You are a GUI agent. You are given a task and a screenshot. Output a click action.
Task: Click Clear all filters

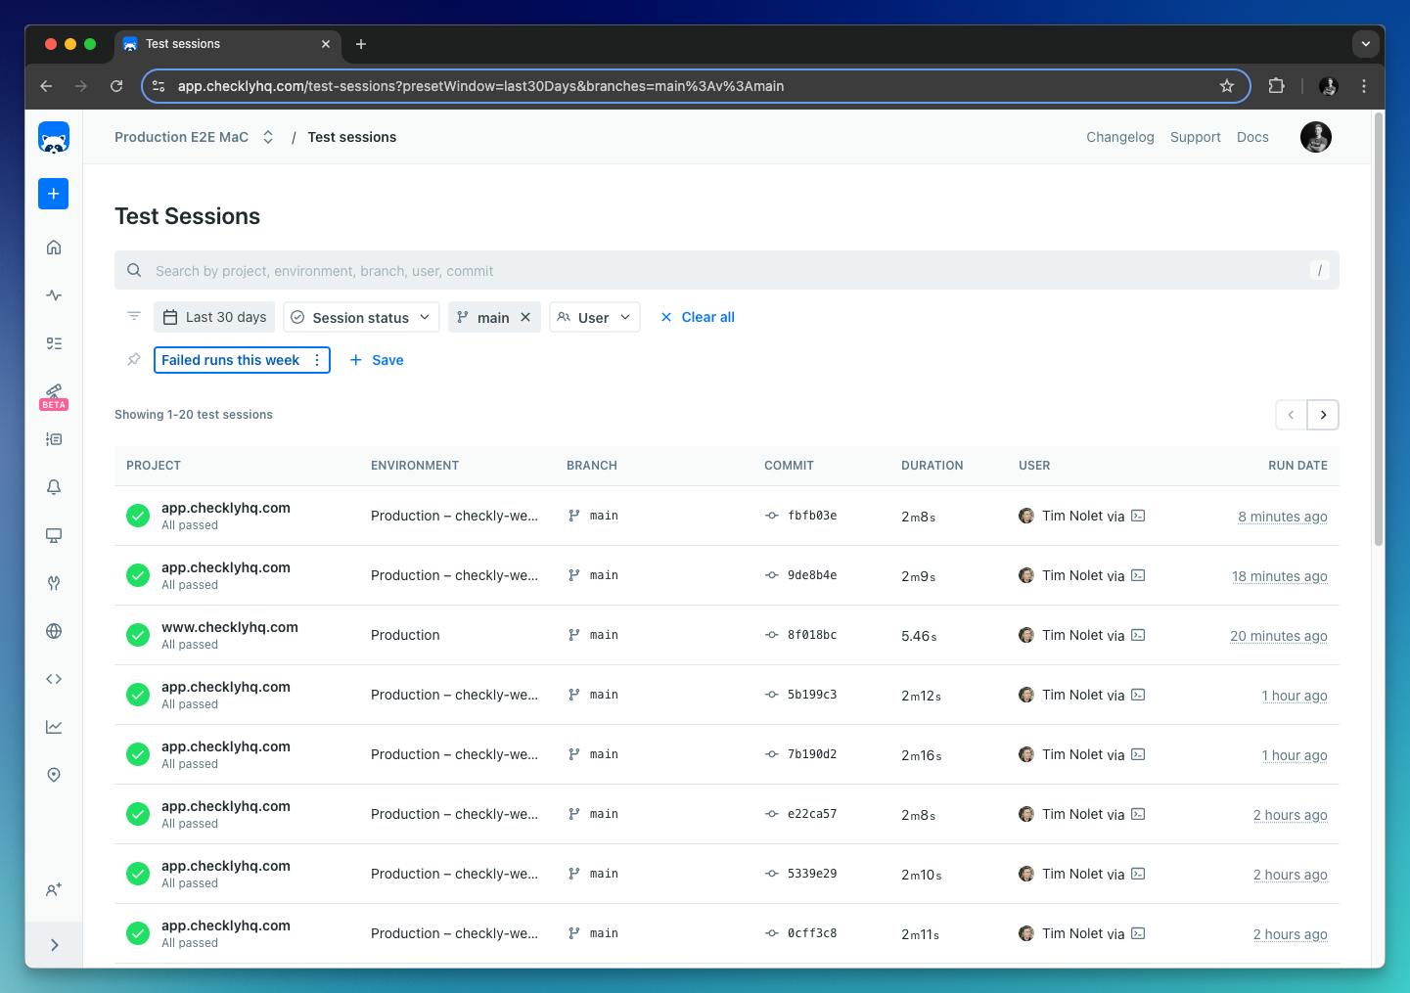pyautogui.click(x=698, y=317)
